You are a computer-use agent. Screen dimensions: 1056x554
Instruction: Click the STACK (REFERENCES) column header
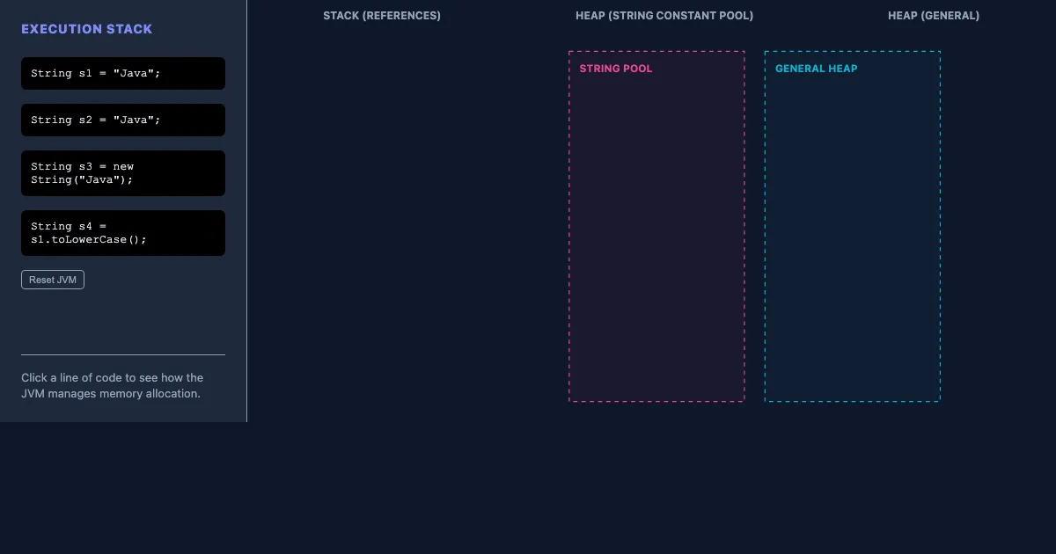pos(382,16)
